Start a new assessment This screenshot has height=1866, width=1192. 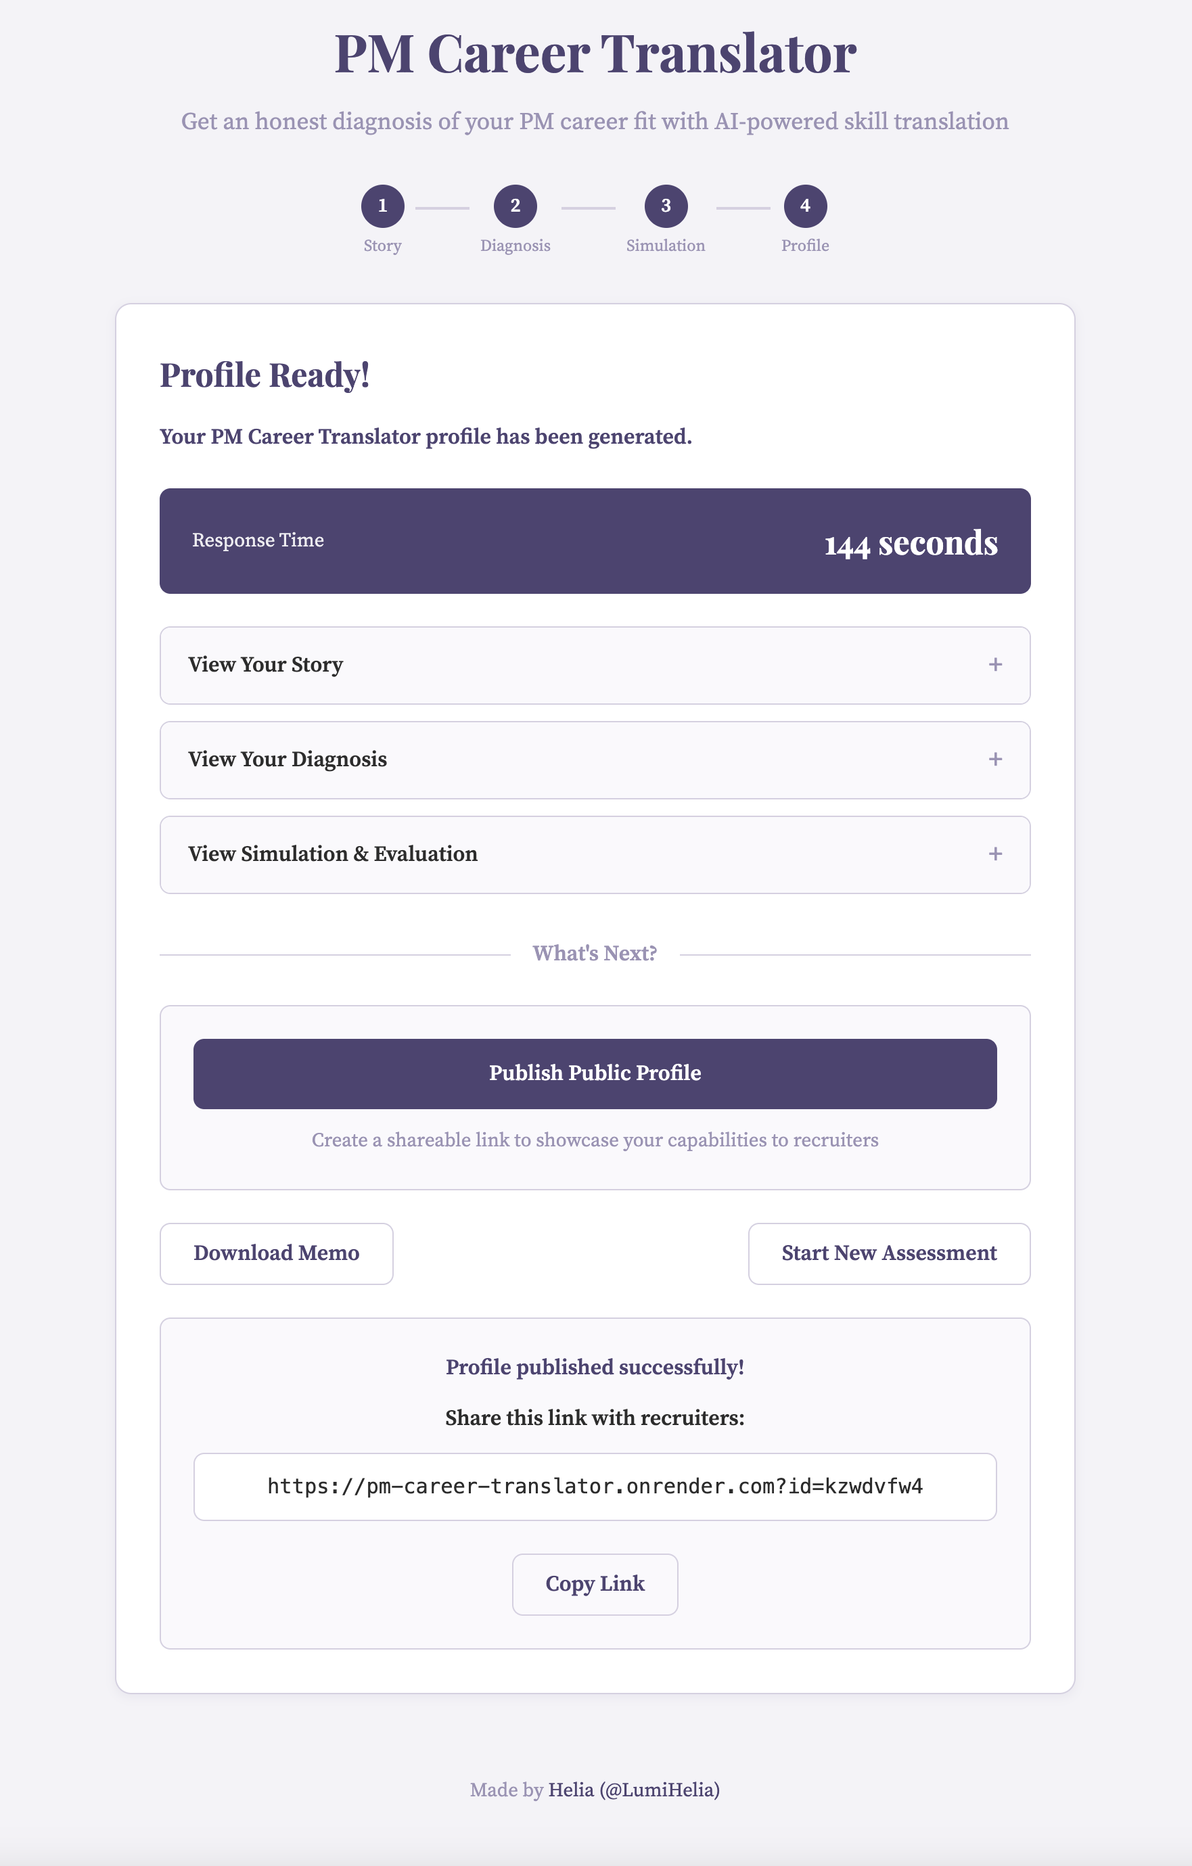tap(889, 1253)
